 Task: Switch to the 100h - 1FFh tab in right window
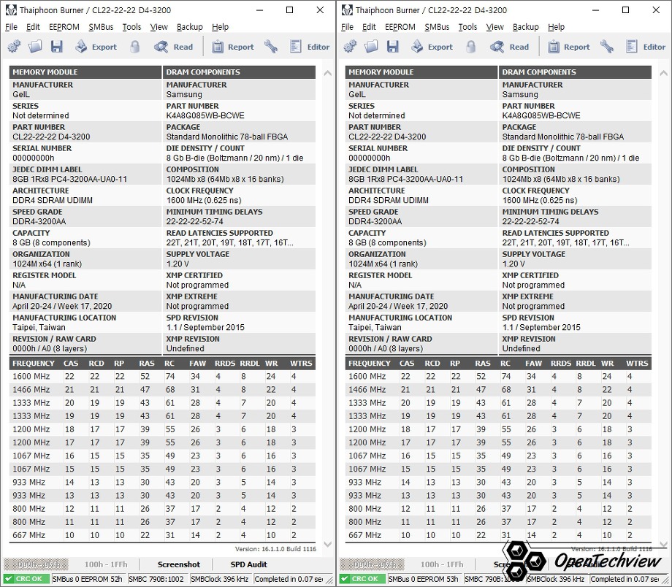[442, 564]
